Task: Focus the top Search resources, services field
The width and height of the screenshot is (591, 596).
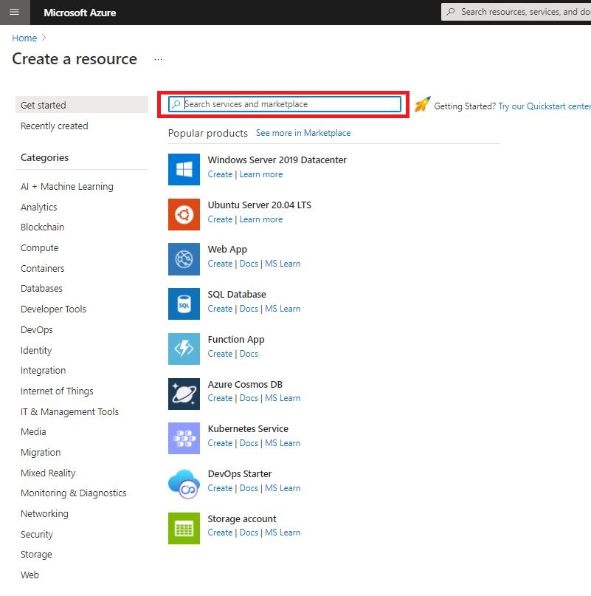Action: tap(516, 12)
